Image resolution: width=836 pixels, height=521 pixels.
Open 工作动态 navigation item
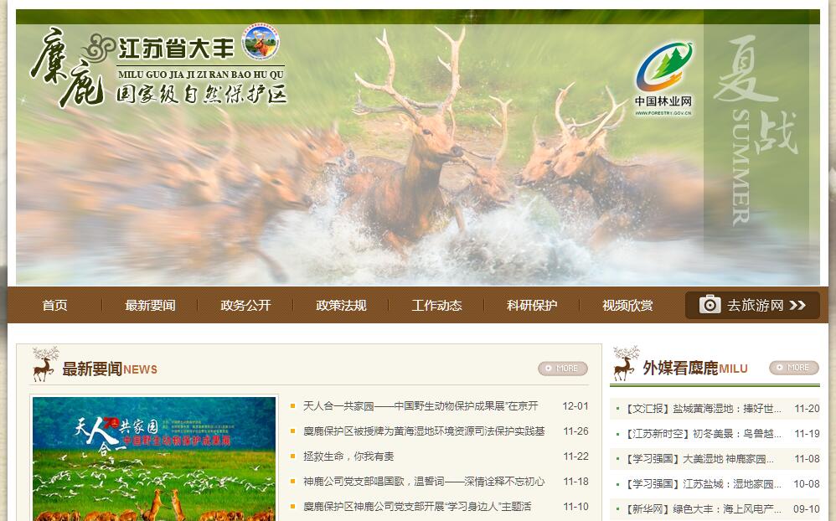click(436, 305)
